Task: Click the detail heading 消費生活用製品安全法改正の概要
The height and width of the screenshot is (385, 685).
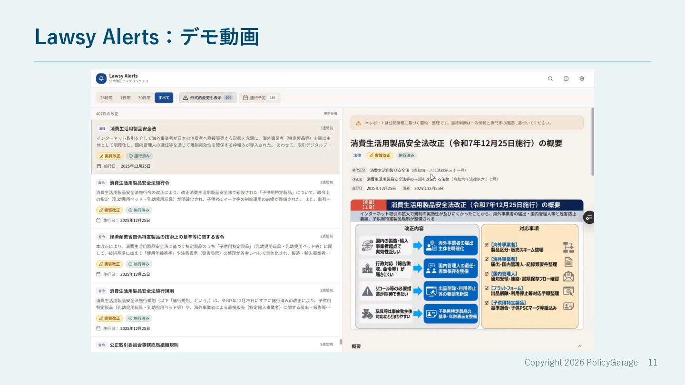Action: pyautogui.click(x=456, y=143)
